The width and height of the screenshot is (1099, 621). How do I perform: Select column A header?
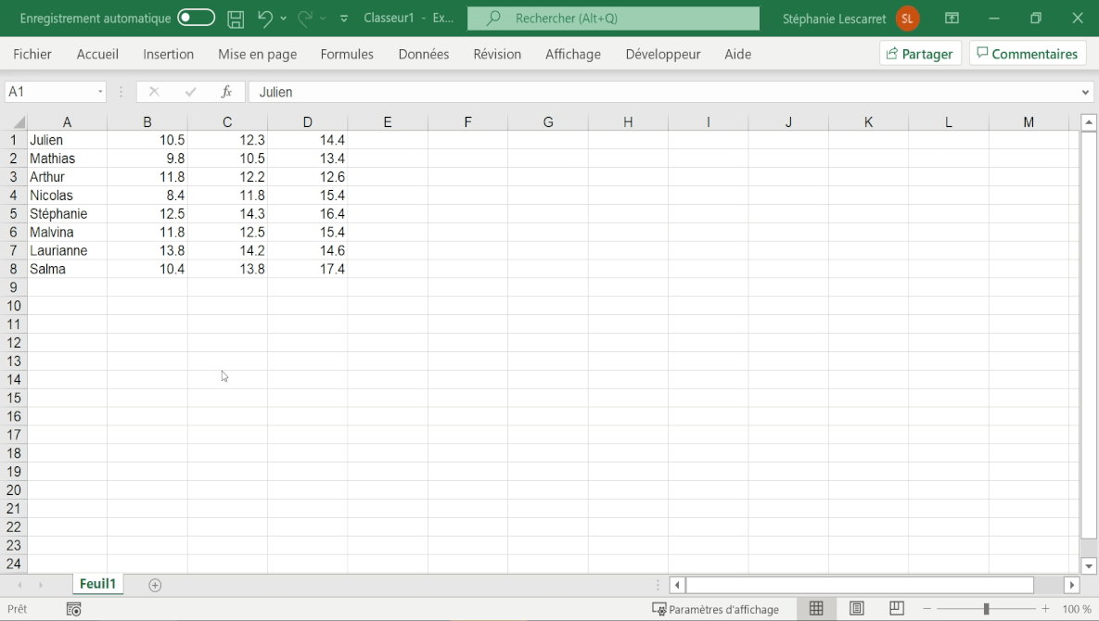pos(68,121)
